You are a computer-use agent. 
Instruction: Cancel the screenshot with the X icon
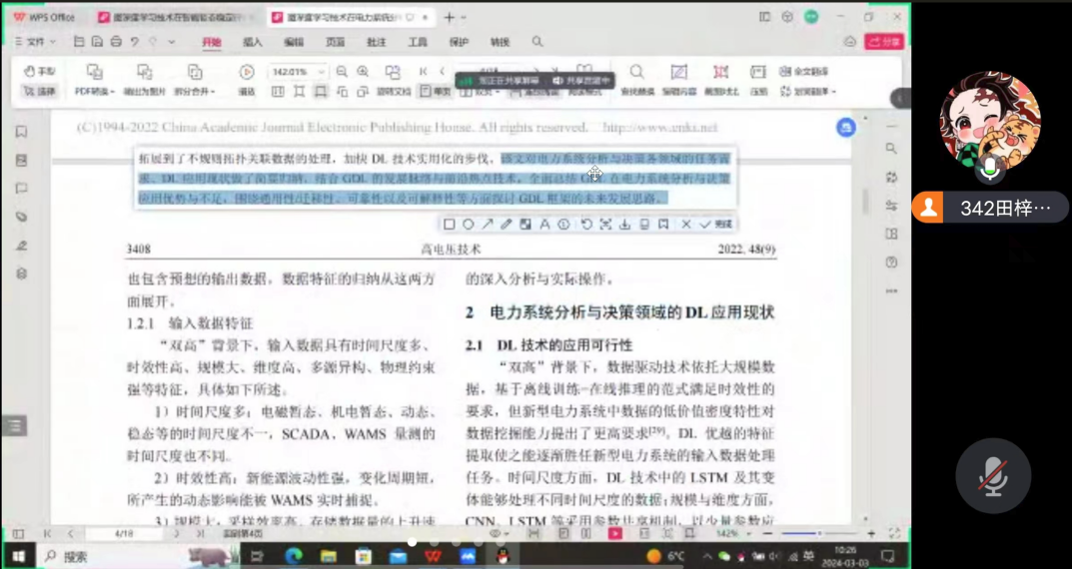pos(686,225)
